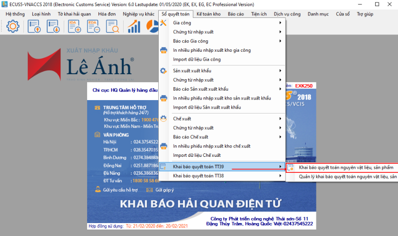This screenshot has width=398, height=236.
Task: Click the settings gear toolbar icon
Action: coord(12,26)
